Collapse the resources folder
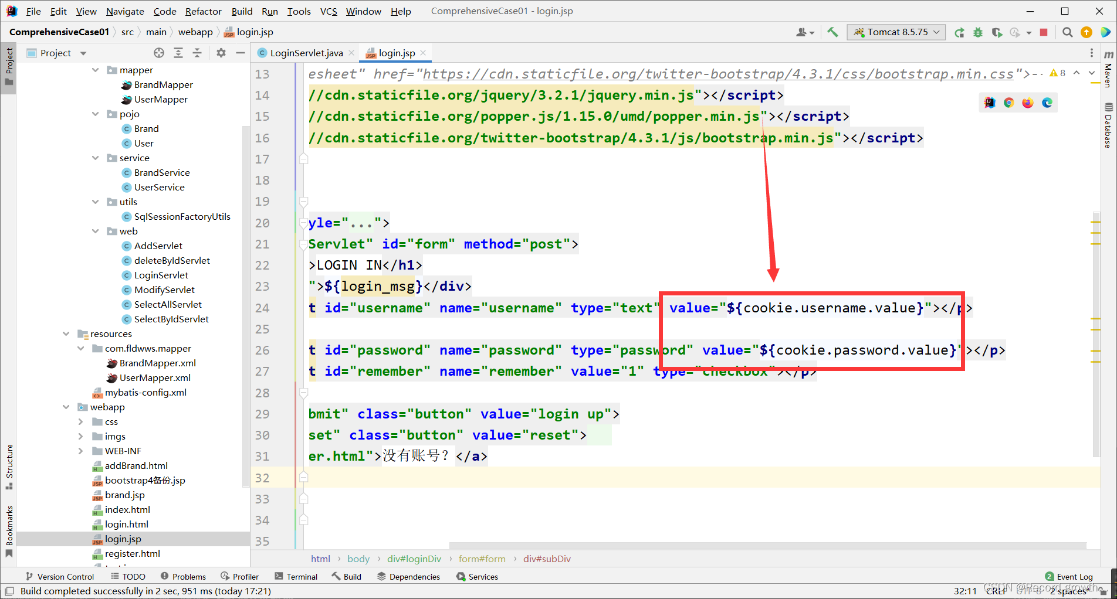Image resolution: width=1117 pixels, height=599 pixels. pyautogui.click(x=66, y=333)
